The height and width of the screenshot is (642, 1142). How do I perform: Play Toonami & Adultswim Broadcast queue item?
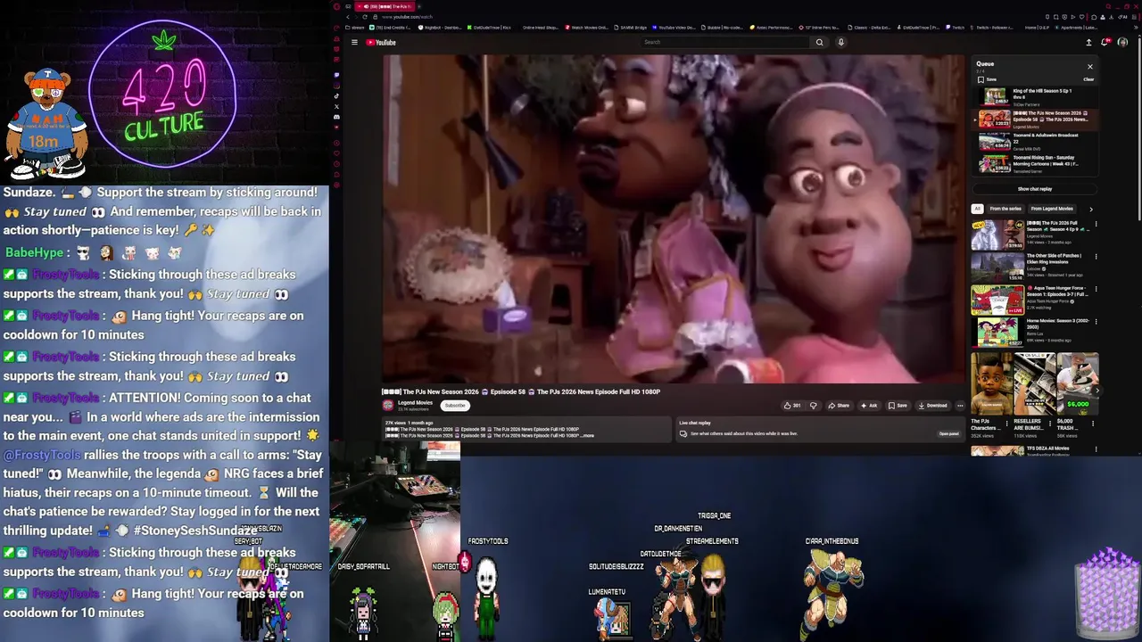[x=1035, y=142]
